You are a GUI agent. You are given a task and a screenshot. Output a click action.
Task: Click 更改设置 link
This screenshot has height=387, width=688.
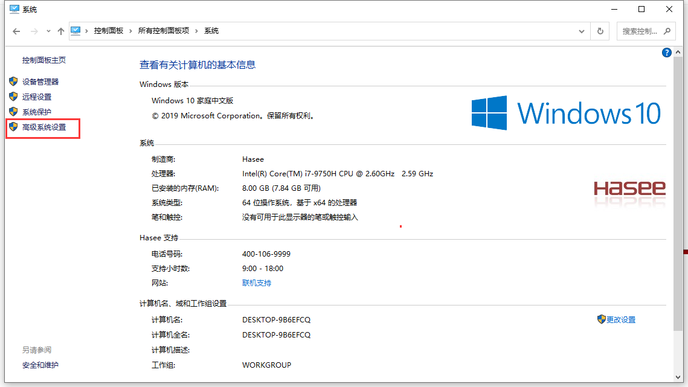click(x=621, y=320)
